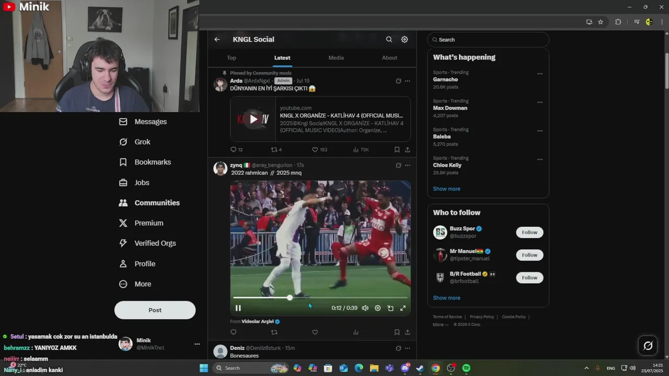
Task: Open community search magnifier icon
Action: (x=389, y=39)
